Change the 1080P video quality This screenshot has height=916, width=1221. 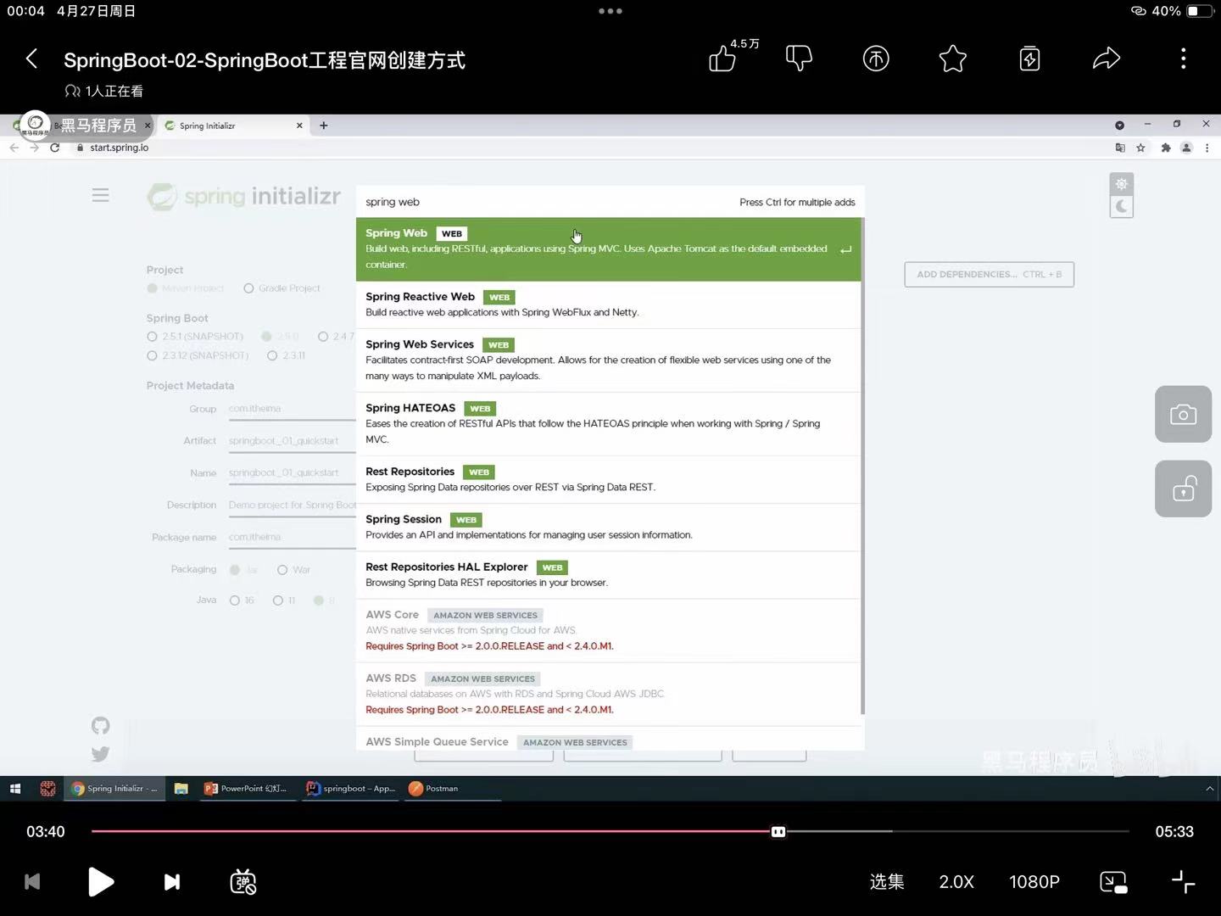click(1034, 882)
